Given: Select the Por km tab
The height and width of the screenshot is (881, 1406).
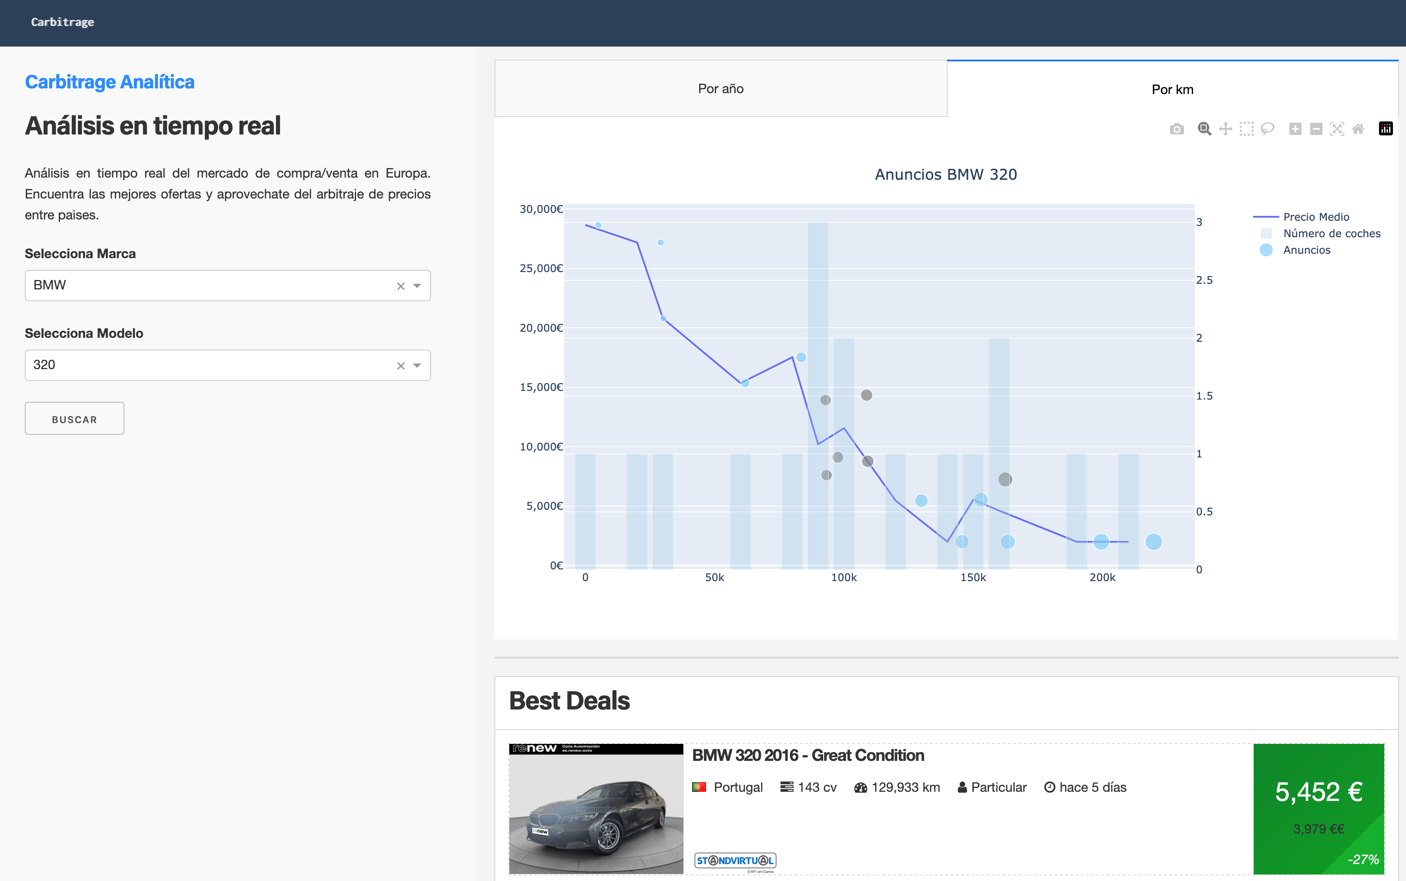Looking at the screenshot, I should point(1172,89).
